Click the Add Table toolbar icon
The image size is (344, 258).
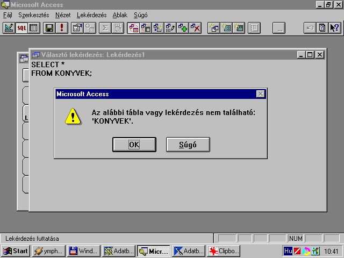(90, 28)
